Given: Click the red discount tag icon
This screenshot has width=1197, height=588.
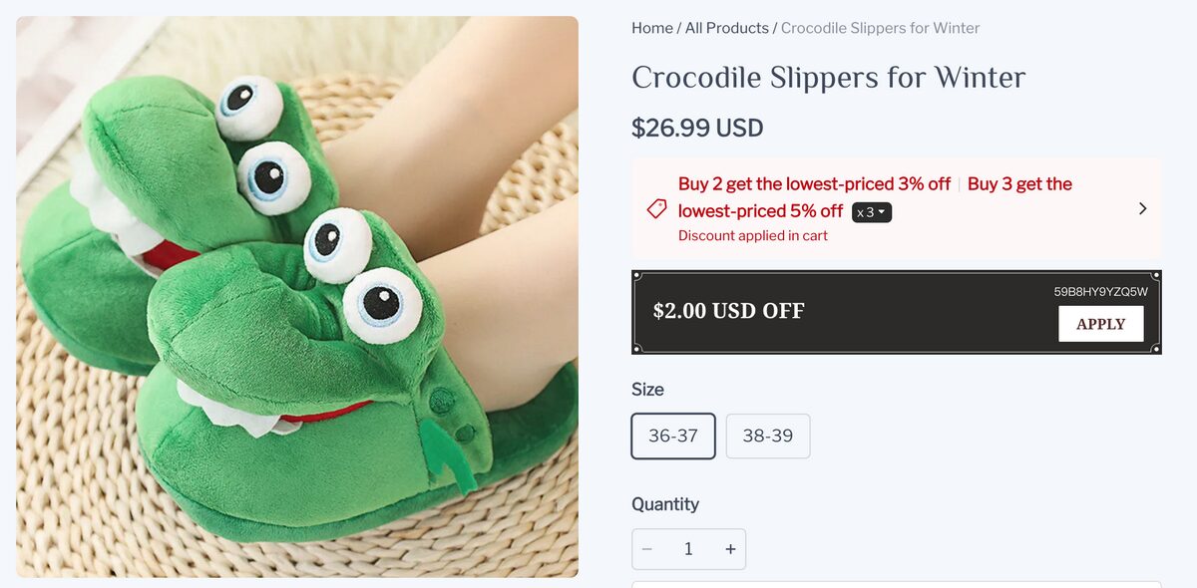Looking at the screenshot, I should [x=654, y=208].
